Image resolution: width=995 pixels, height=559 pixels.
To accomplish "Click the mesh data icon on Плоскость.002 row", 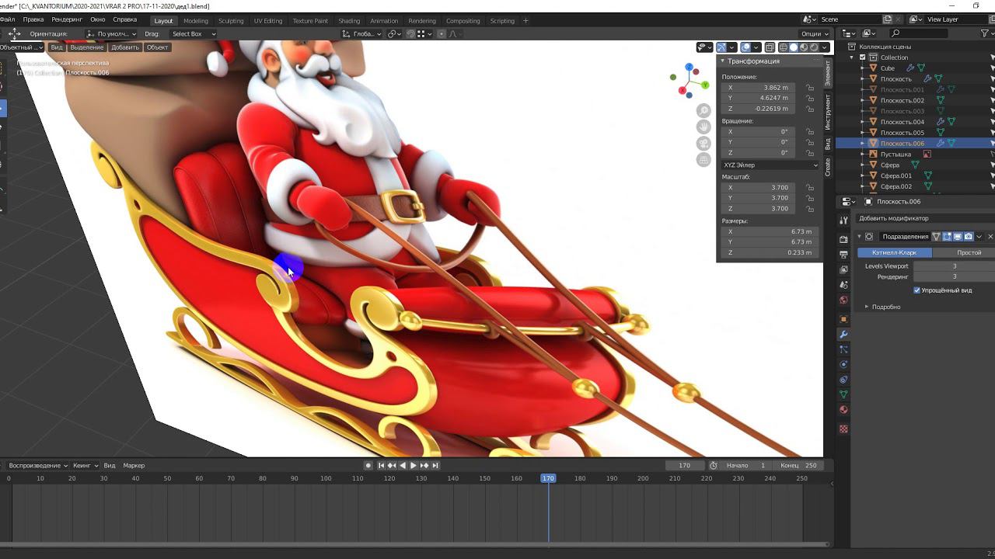I will coord(941,100).
